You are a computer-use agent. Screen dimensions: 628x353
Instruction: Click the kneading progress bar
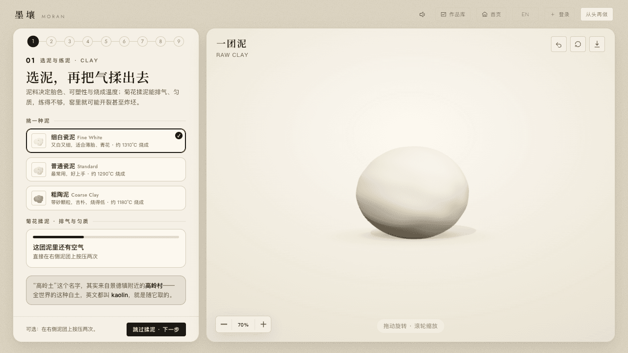(x=106, y=237)
